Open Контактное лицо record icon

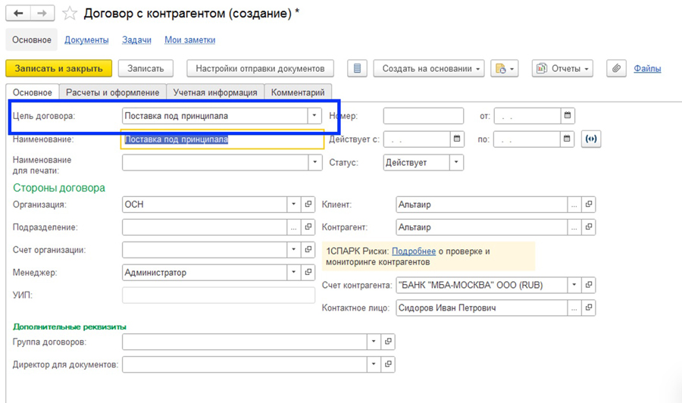point(589,308)
